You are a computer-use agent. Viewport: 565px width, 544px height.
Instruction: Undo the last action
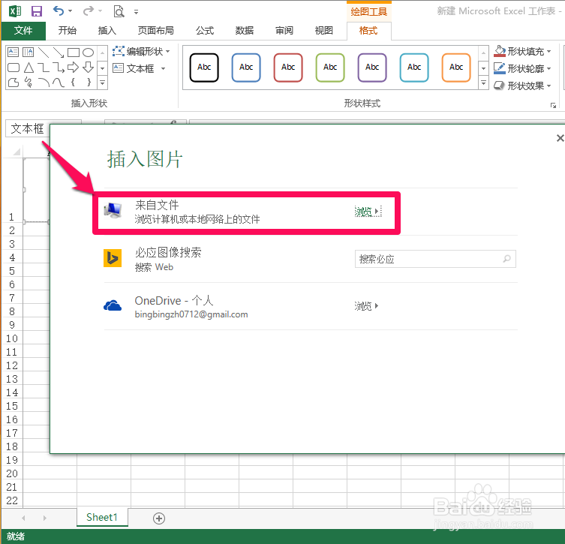[59, 11]
